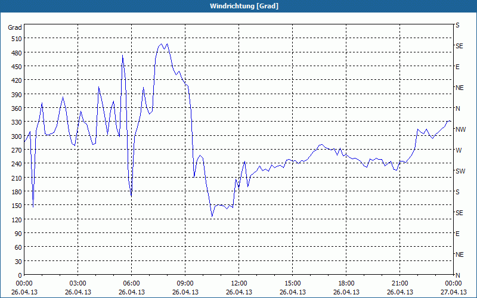
Task: Select the y-axis value 120
Action: click(17, 219)
